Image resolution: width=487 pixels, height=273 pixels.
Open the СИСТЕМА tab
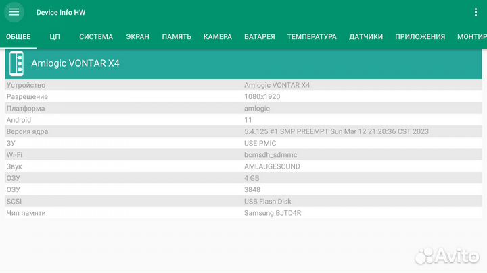[96, 37]
